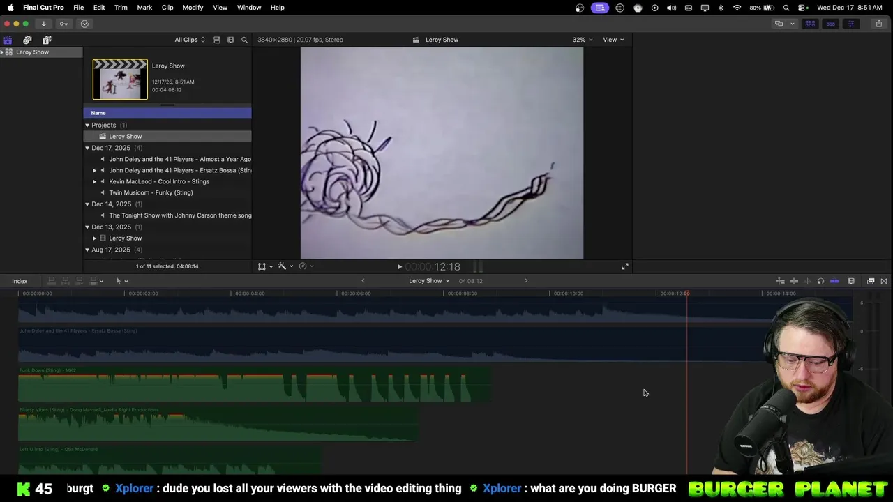The image size is (893, 502).
Task: Click the Leroy Show project thumbnail
Action: (x=120, y=79)
